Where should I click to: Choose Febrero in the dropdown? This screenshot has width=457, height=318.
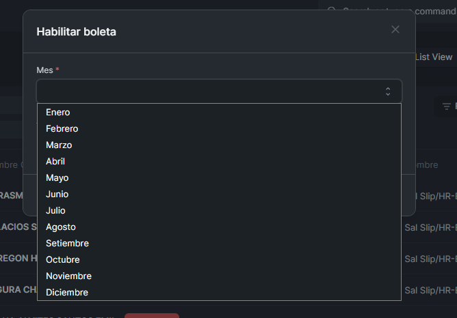point(62,129)
